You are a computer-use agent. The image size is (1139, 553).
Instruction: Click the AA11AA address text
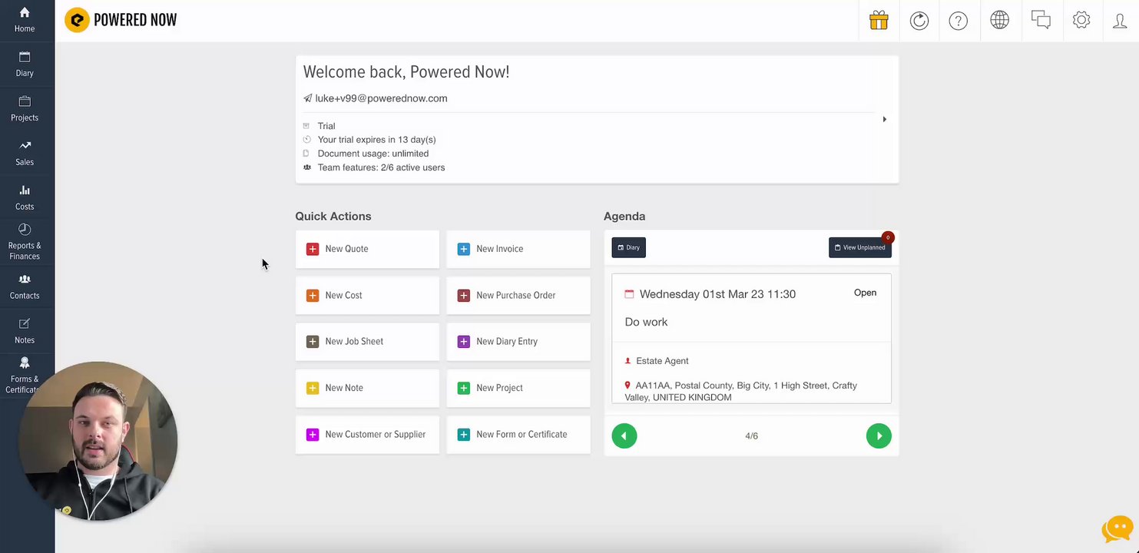click(741, 391)
